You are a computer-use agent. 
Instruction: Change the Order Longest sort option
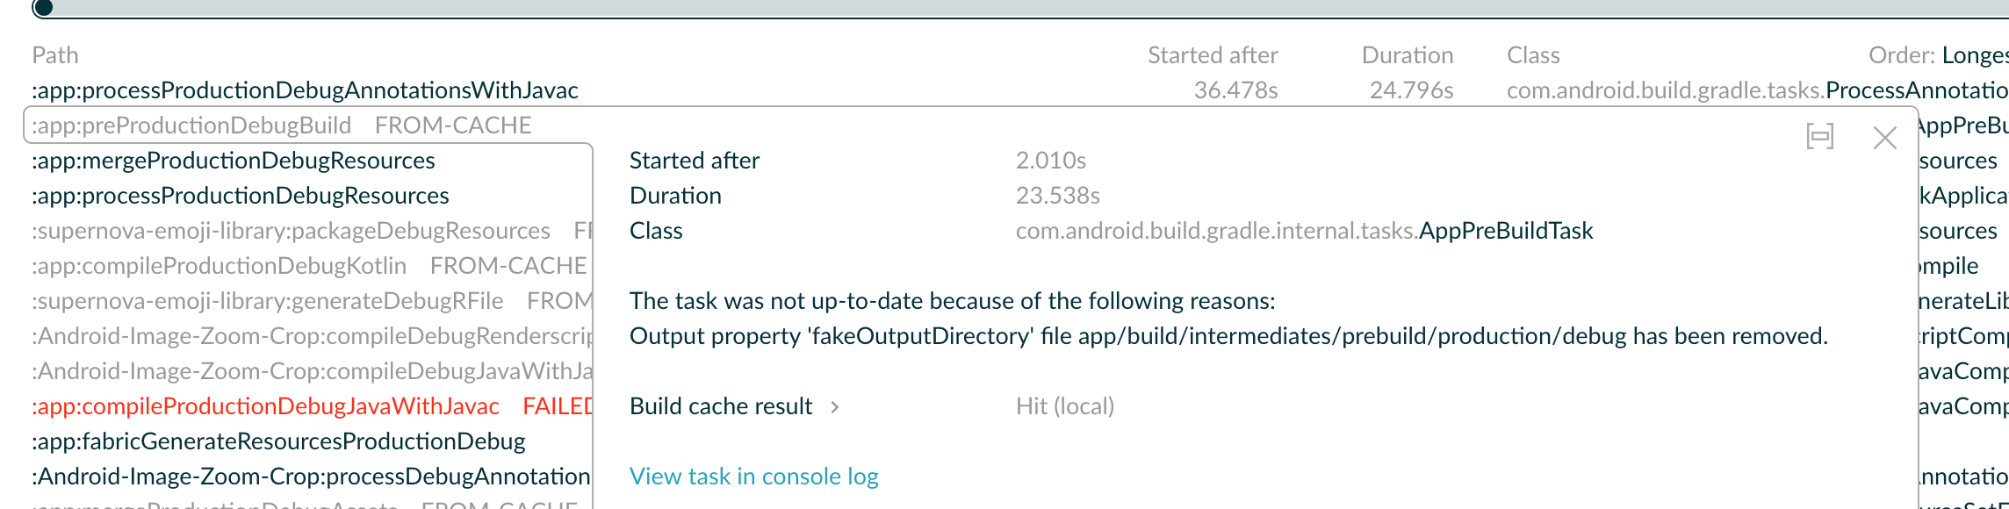tap(1976, 55)
